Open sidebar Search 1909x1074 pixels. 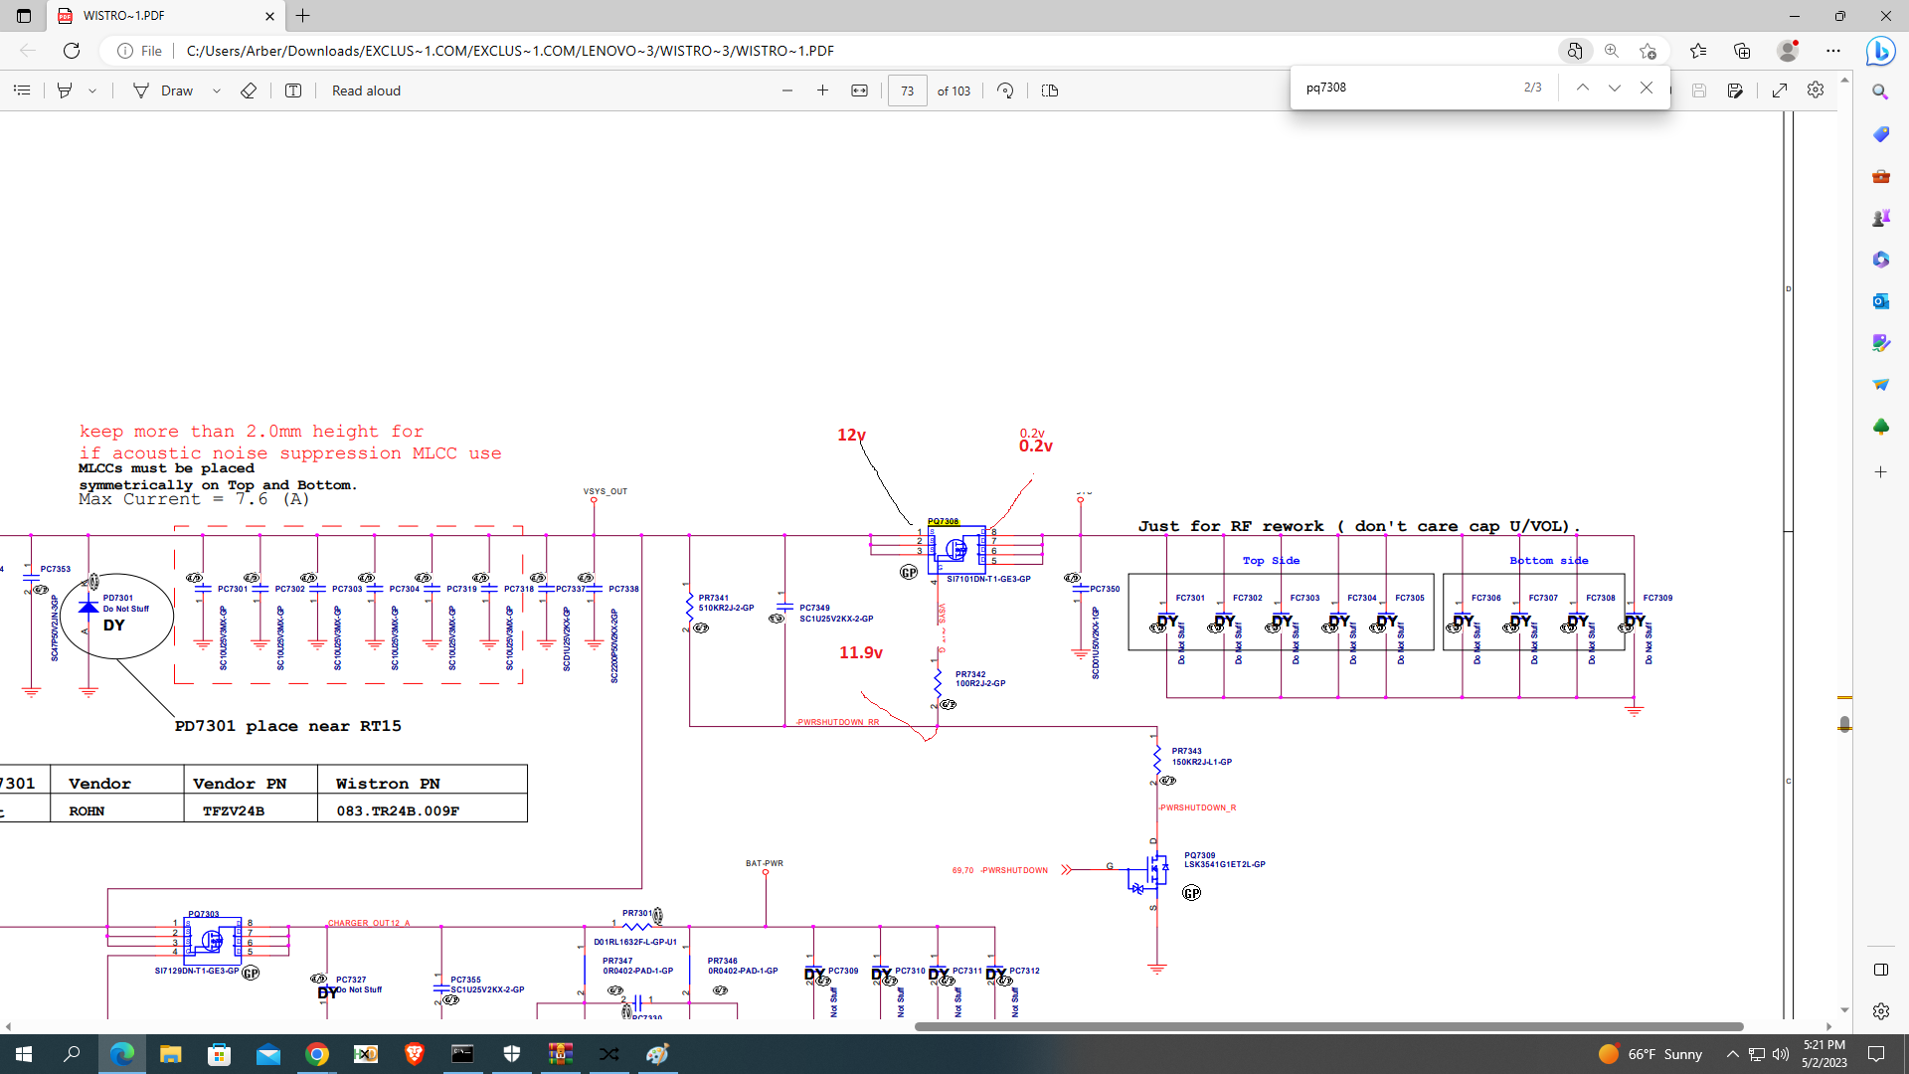tap(1880, 91)
